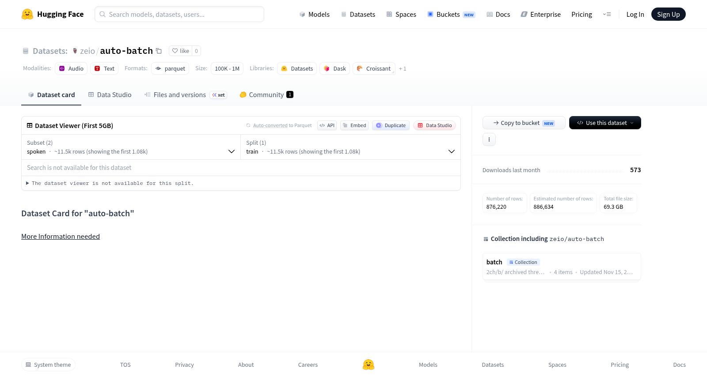This screenshot has height=380, width=707.
Task: Click the Log In link
Action: (x=635, y=14)
